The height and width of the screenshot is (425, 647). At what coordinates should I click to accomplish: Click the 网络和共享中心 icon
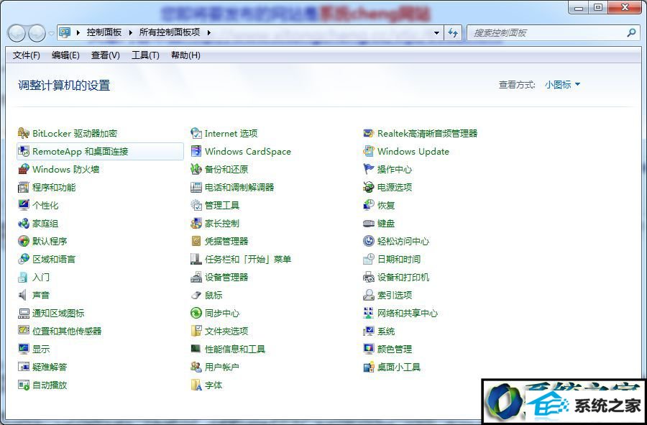pyautogui.click(x=369, y=314)
